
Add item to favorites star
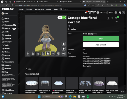coord(26,69)
